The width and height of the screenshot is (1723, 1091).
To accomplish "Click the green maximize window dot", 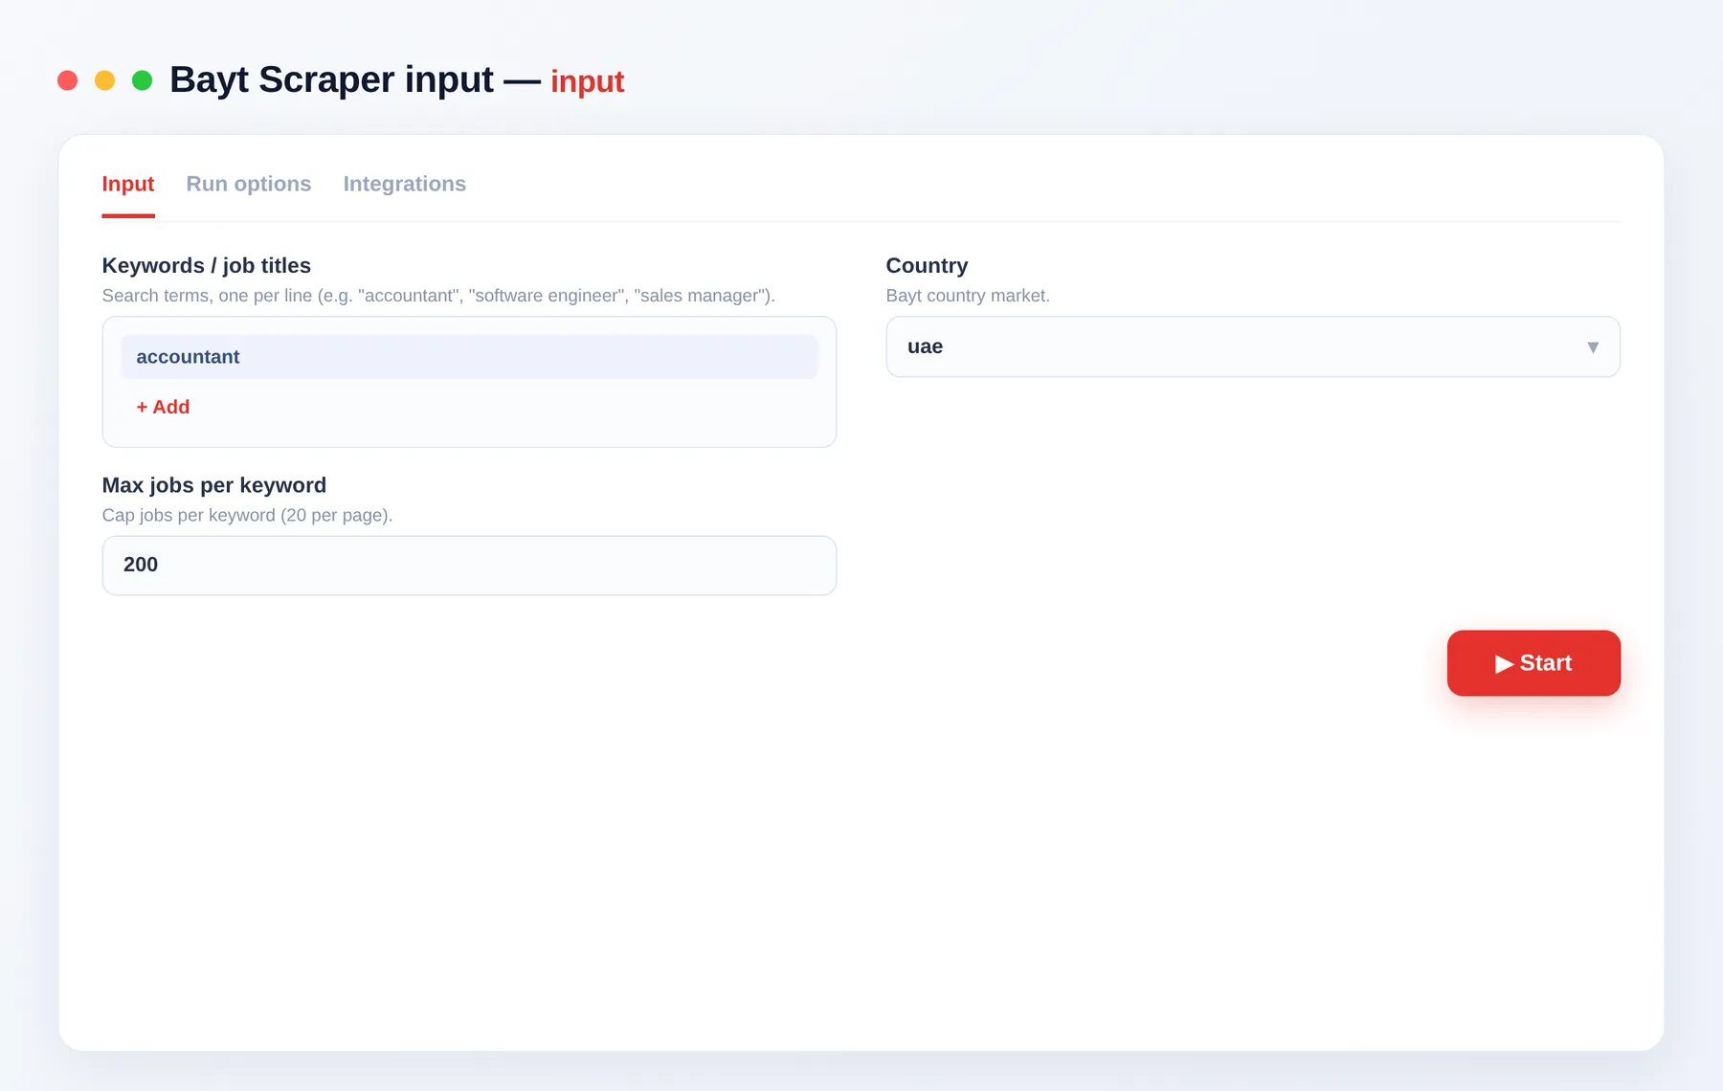I will 142,80.
